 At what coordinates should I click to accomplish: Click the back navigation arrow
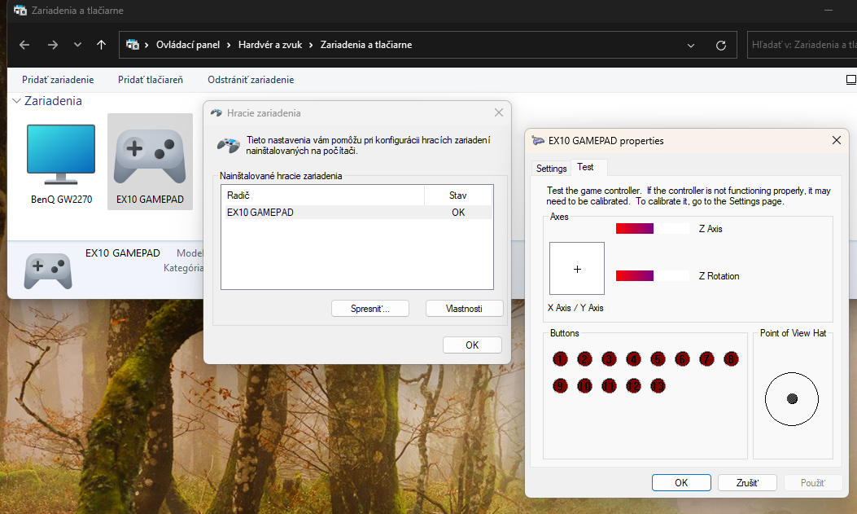tap(24, 45)
